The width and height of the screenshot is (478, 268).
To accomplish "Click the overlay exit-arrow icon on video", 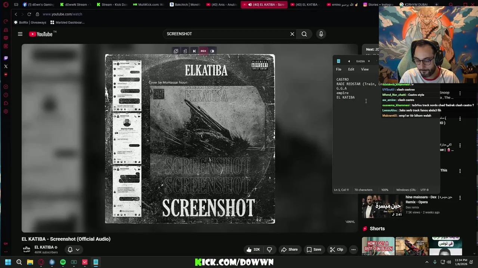I will tap(184, 51).
